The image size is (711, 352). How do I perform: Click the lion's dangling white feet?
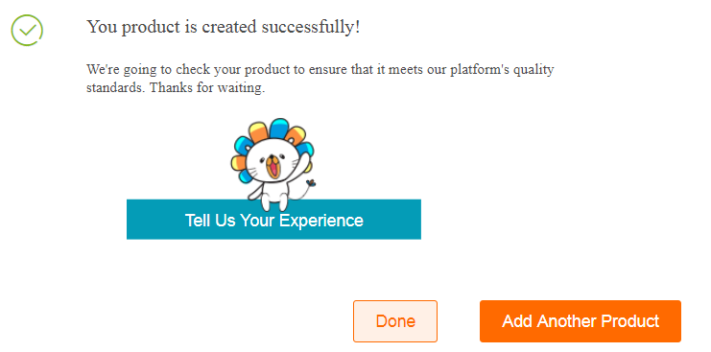point(273,203)
